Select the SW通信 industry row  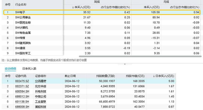click(x=101, y=48)
